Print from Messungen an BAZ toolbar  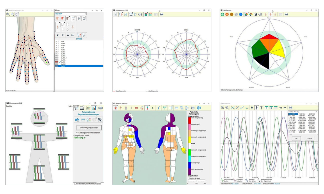100,108
